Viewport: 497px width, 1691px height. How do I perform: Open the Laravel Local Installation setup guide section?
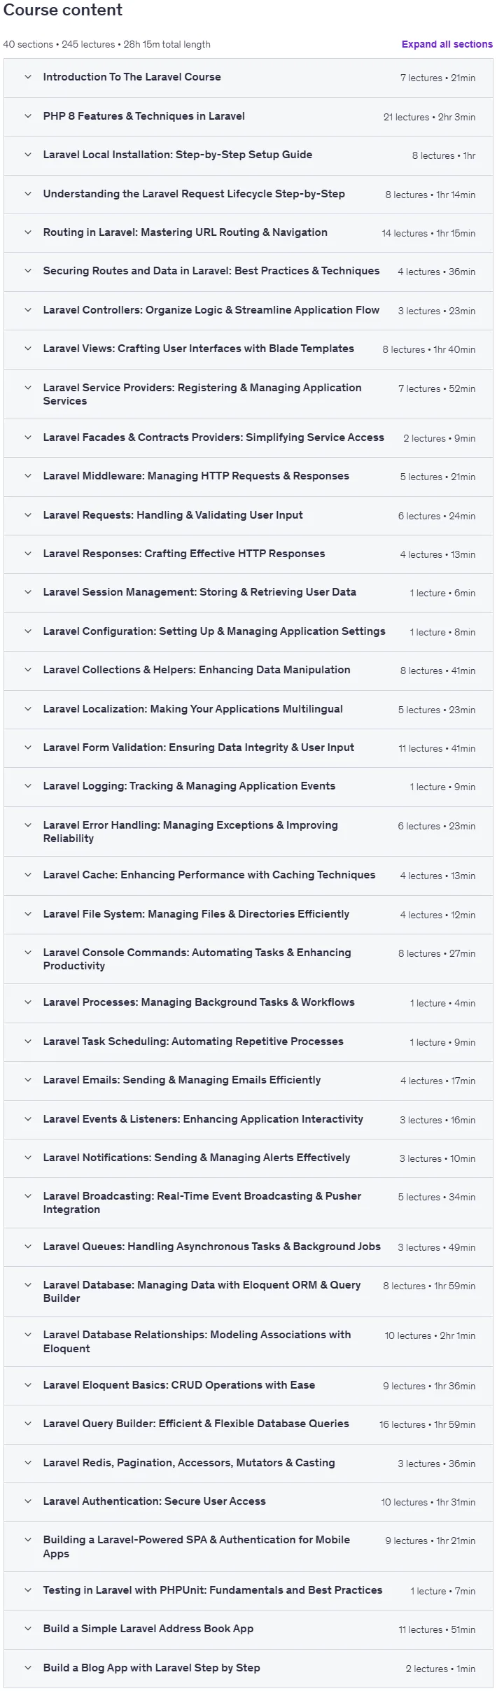tap(248, 155)
